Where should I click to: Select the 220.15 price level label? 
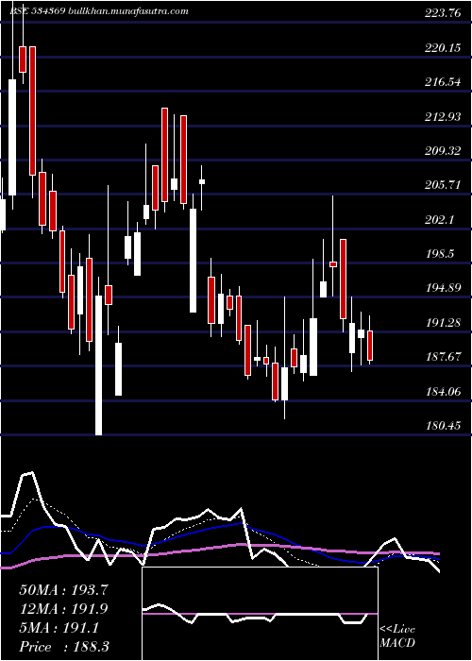click(443, 48)
